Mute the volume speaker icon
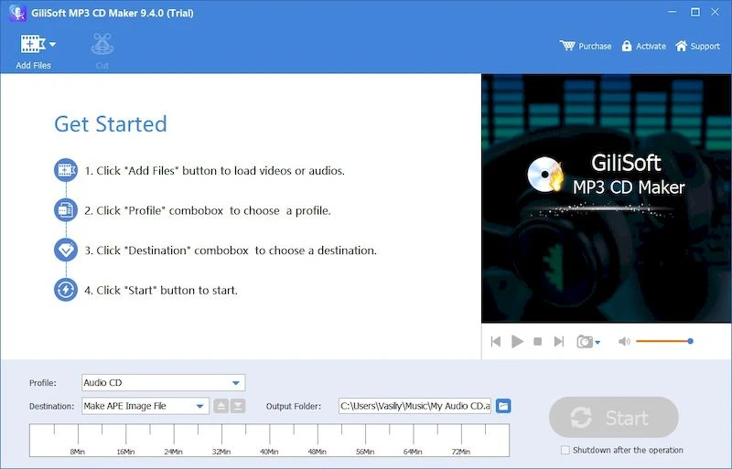Viewport: 732px width, 469px height. tap(624, 342)
